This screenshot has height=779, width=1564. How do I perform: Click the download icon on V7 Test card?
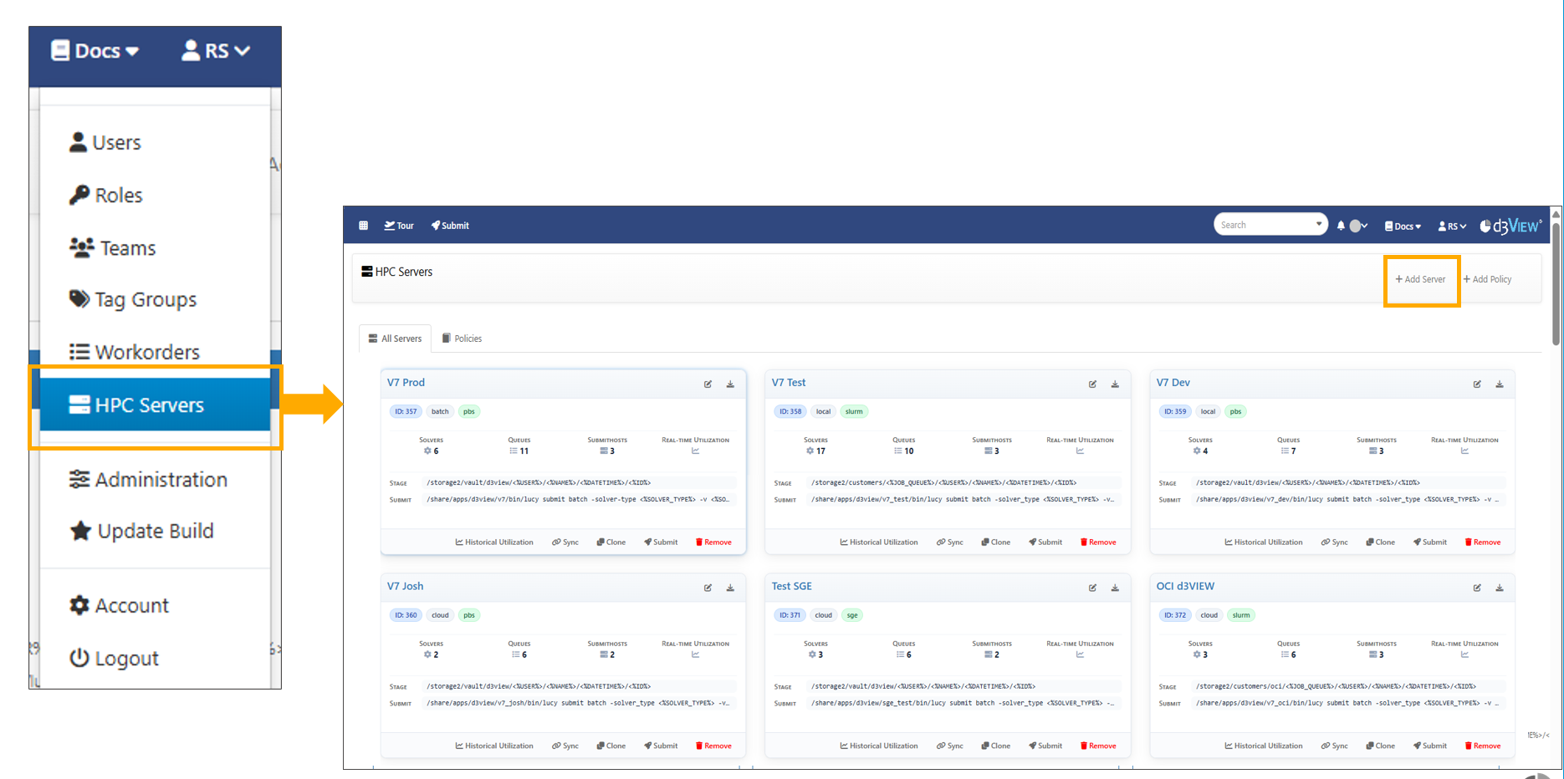pos(1115,384)
